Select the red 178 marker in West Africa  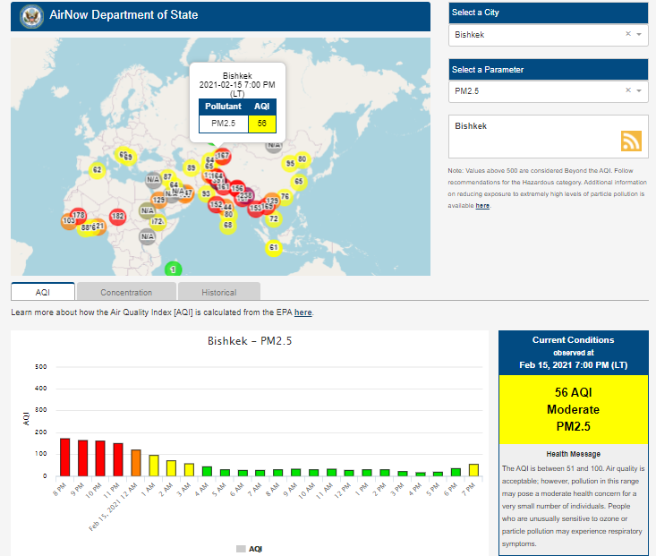click(78, 216)
